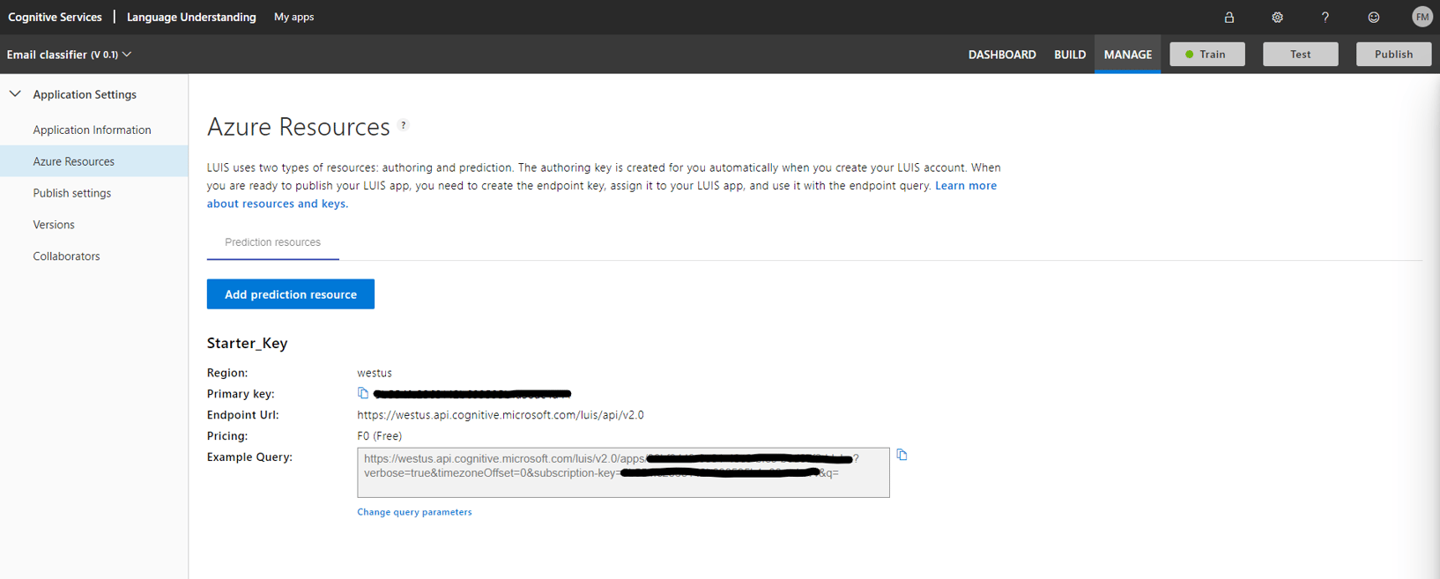
Task: Click the help question mark in header
Action: 1325,18
